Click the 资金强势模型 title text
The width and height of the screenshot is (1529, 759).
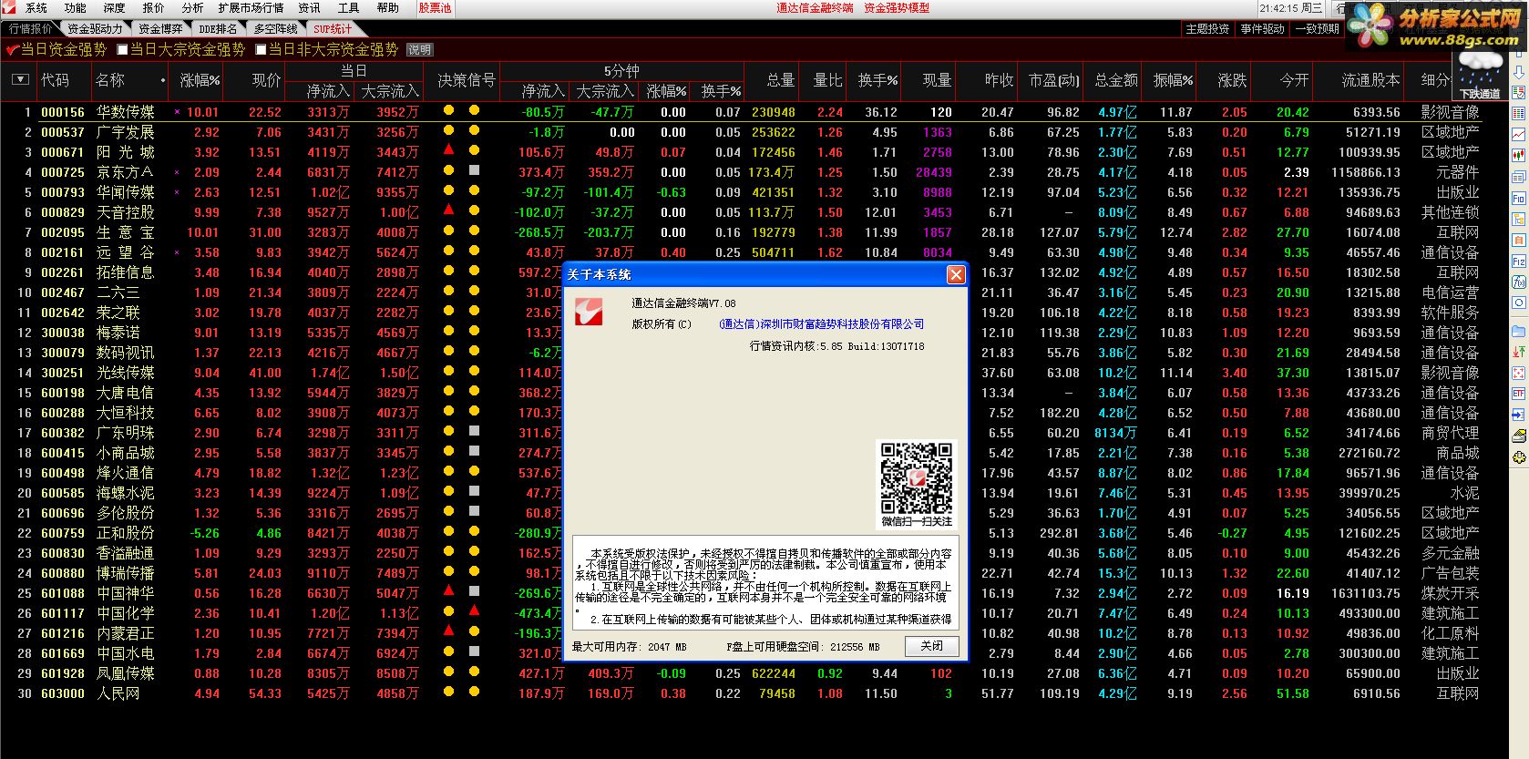[x=897, y=7]
